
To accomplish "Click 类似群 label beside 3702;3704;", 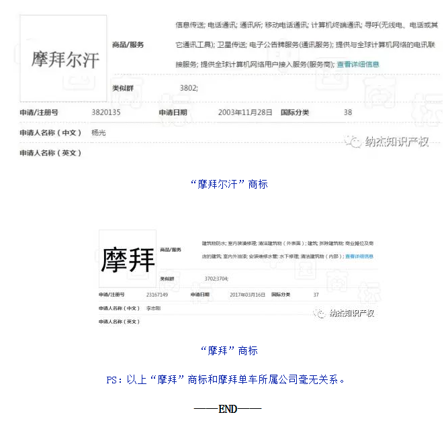I will pos(167,279).
